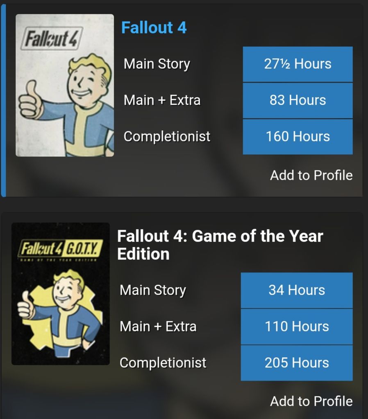Click the 110 Hours time box

297,327
